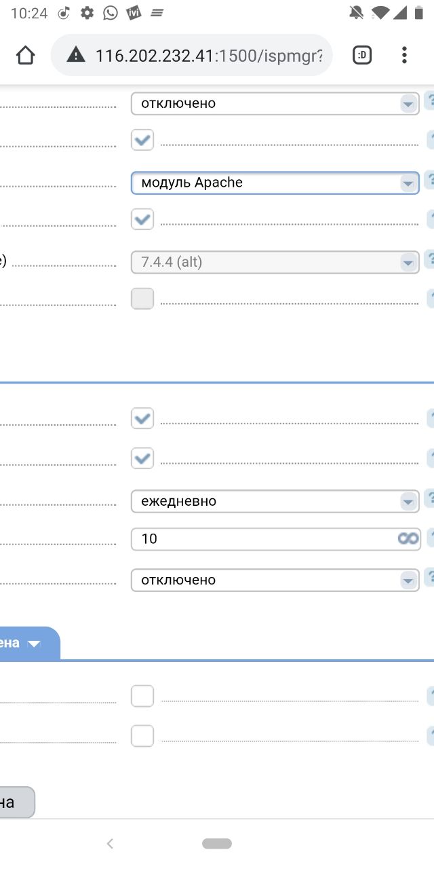Click the infinity icon in the 10 field
434x869 pixels.
pos(408,538)
